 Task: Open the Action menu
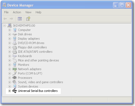tap(17, 12)
